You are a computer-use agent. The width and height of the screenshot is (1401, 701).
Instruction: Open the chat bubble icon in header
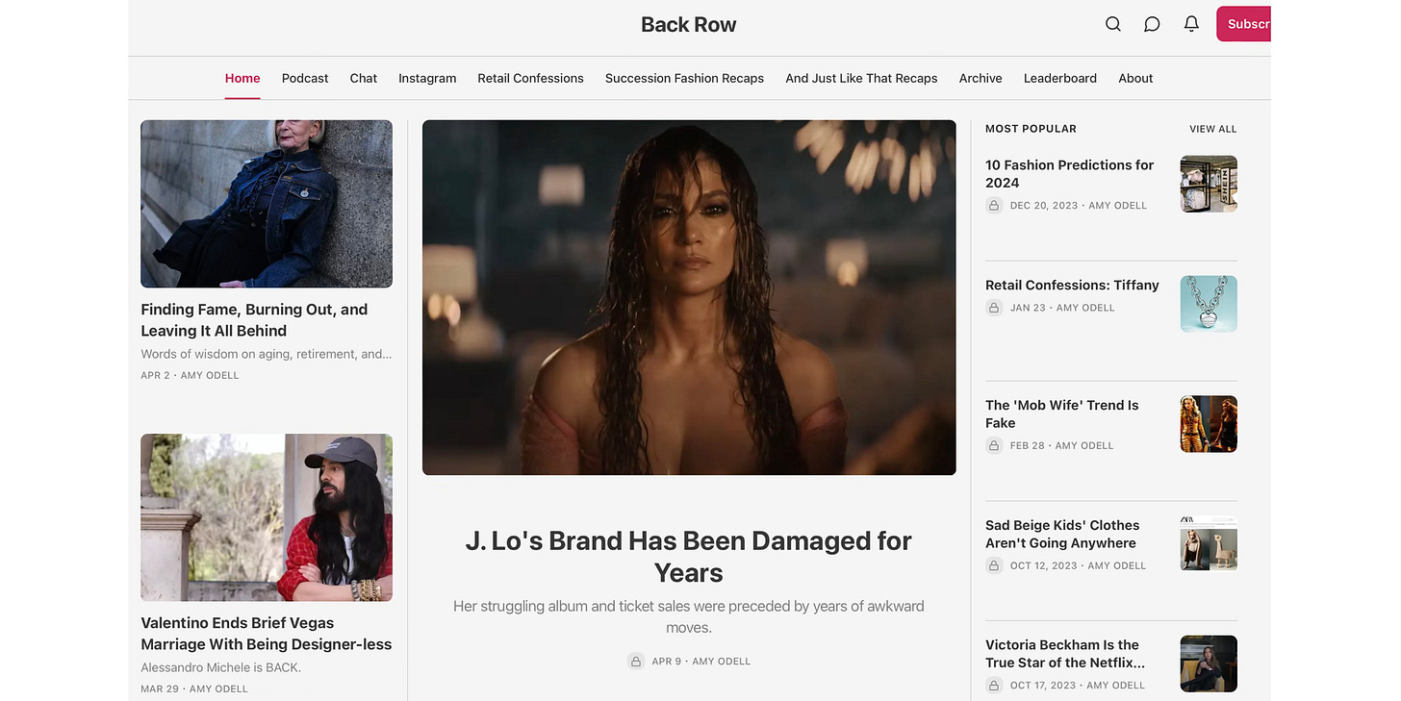(x=1152, y=24)
